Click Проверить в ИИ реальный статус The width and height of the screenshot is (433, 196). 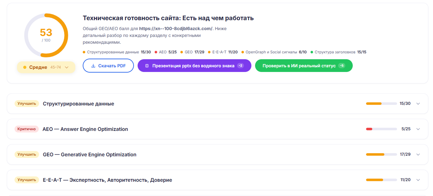[x=304, y=66]
